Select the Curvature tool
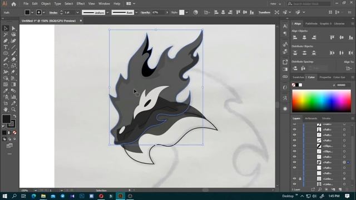356x200 pixels. [x=13, y=41]
